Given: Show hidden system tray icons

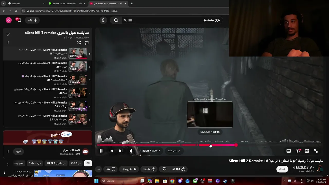Looking at the screenshot, I should [284, 181].
